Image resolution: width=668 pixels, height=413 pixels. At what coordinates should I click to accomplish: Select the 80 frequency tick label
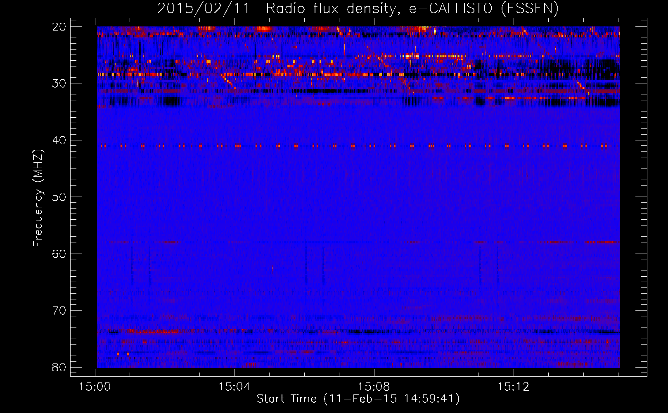tap(59, 367)
